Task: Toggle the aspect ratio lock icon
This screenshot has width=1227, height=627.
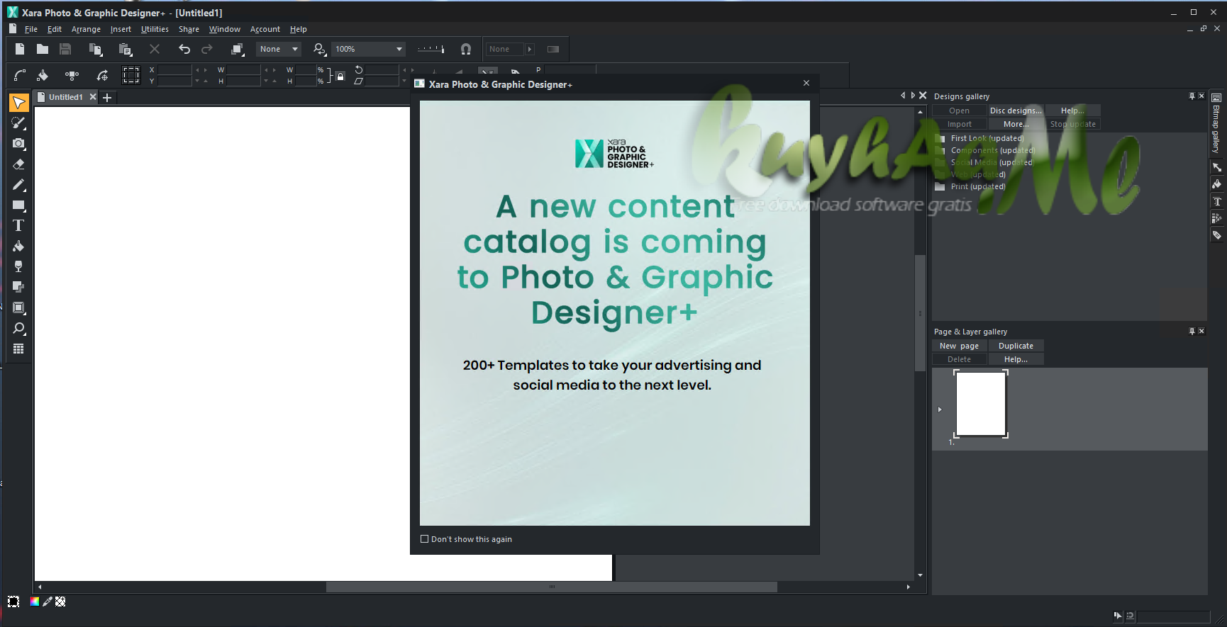Action: pos(340,76)
